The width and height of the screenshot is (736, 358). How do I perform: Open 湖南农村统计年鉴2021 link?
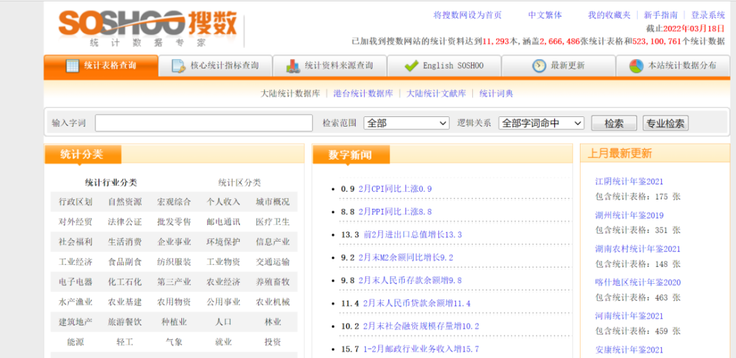point(637,249)
